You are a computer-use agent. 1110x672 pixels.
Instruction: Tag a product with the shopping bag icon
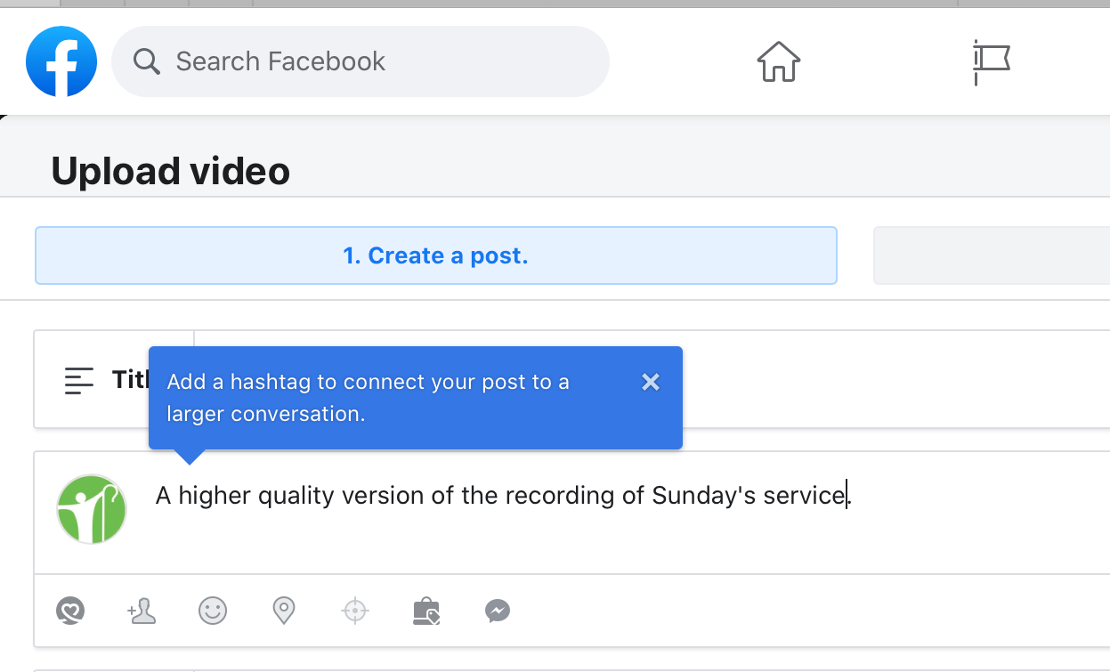pos(426,611)
